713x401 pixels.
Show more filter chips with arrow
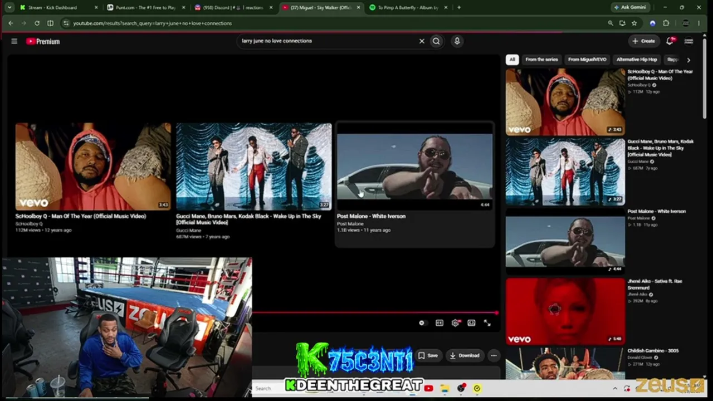point(688,60)
